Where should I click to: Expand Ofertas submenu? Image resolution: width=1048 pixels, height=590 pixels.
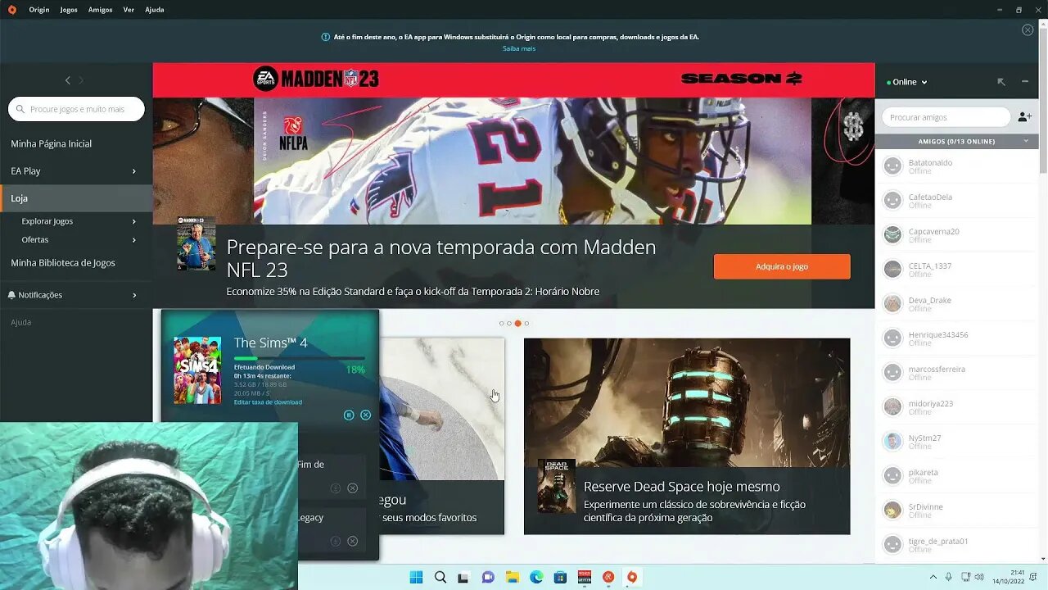pos(133,240)
